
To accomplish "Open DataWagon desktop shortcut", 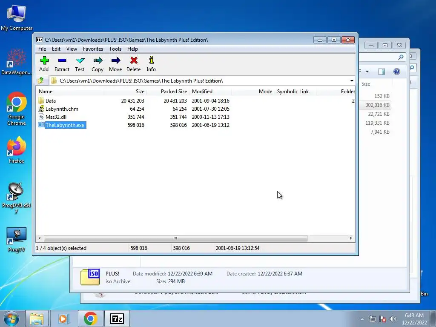I will coord(17,62).
